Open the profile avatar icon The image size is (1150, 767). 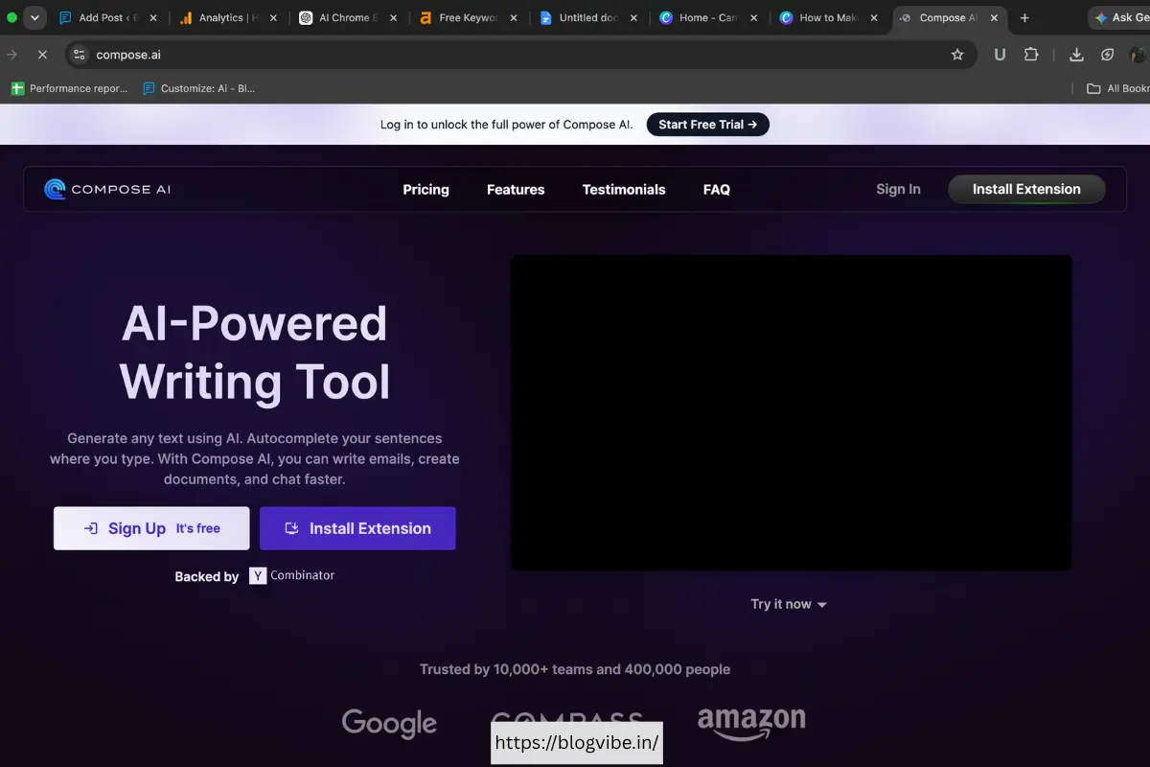point(1138,55)
